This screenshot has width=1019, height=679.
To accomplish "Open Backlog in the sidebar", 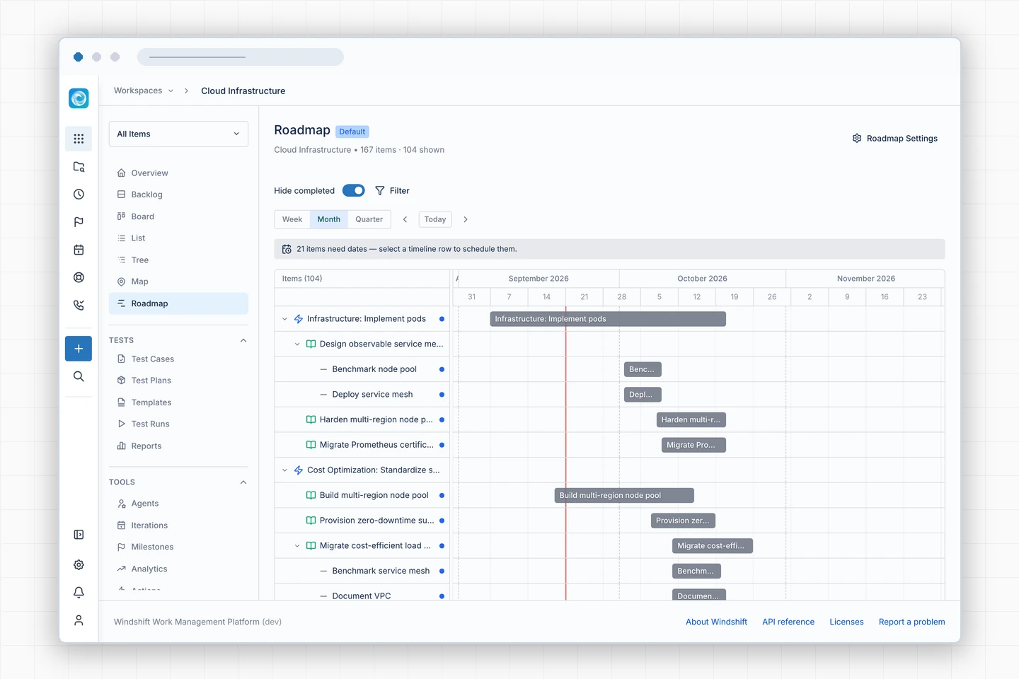I will tap(178, 195).
